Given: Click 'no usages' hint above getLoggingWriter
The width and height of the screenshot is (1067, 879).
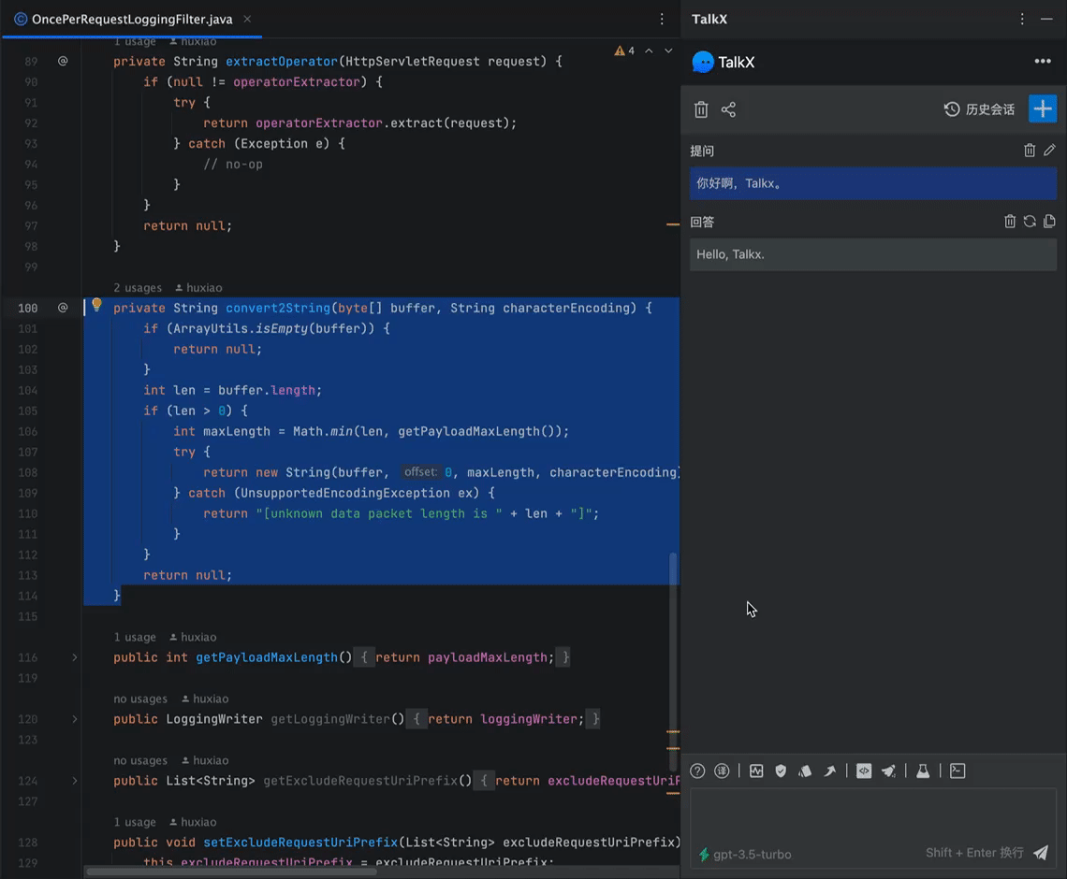Looking at the screenshot, I should 140,699.
